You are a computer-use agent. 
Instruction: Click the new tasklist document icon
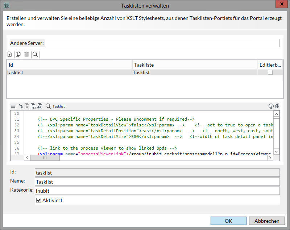(x=10, y=55)
